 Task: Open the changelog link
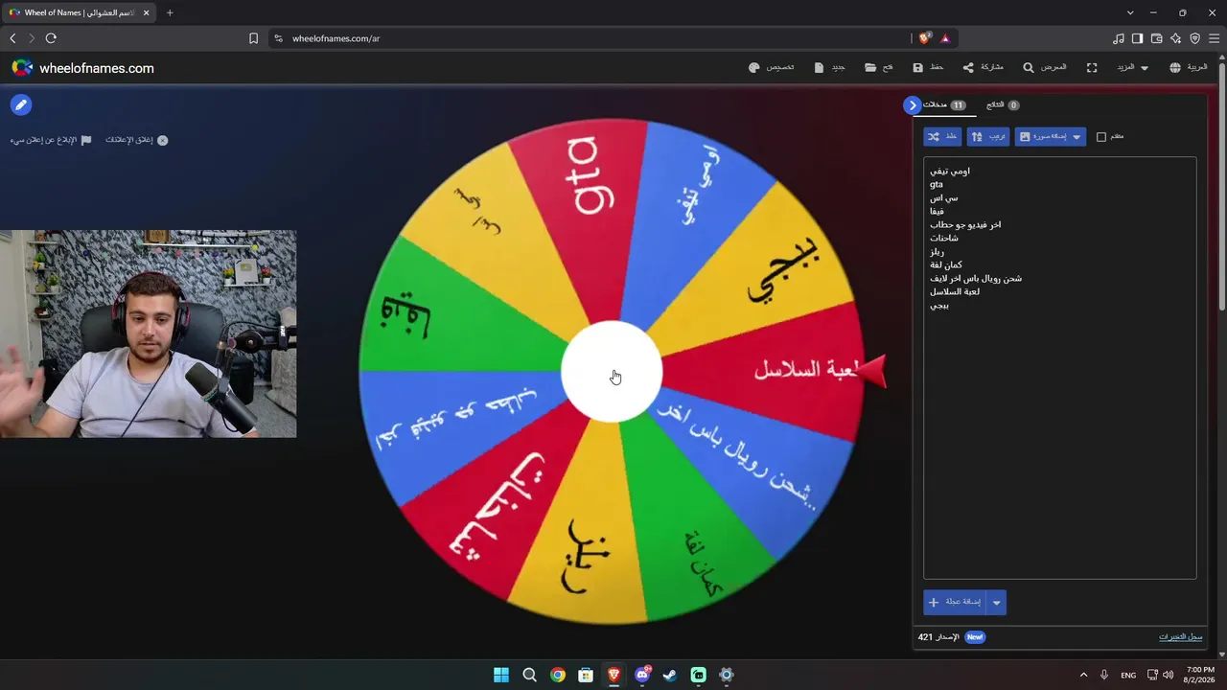pyautogui.click(x=1180, y=637)
